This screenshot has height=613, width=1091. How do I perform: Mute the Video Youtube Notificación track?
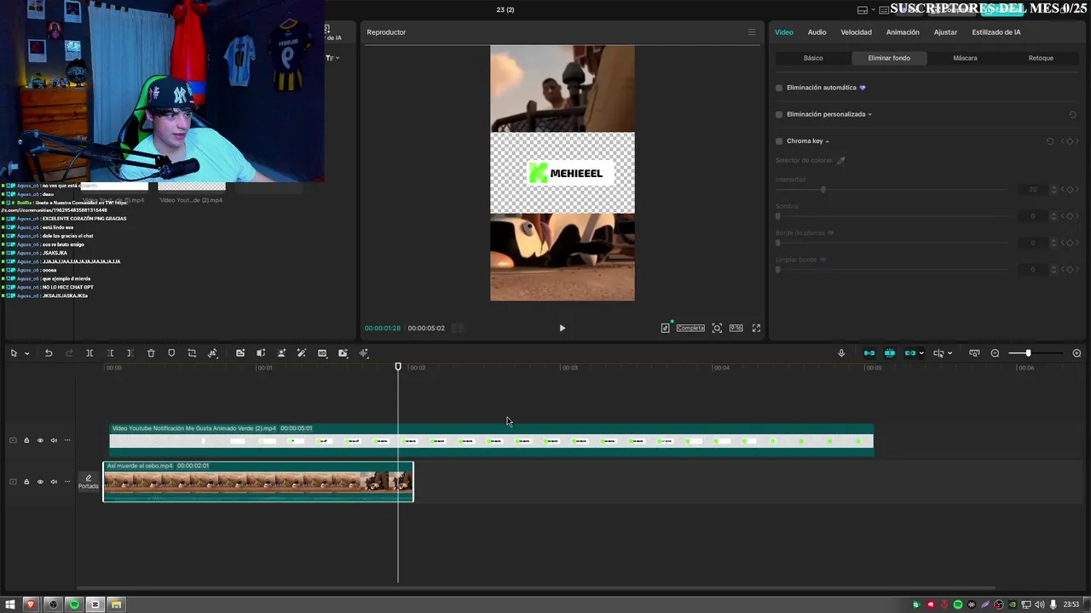(54, 440)
